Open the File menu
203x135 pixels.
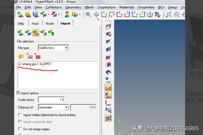coord(18,7)
